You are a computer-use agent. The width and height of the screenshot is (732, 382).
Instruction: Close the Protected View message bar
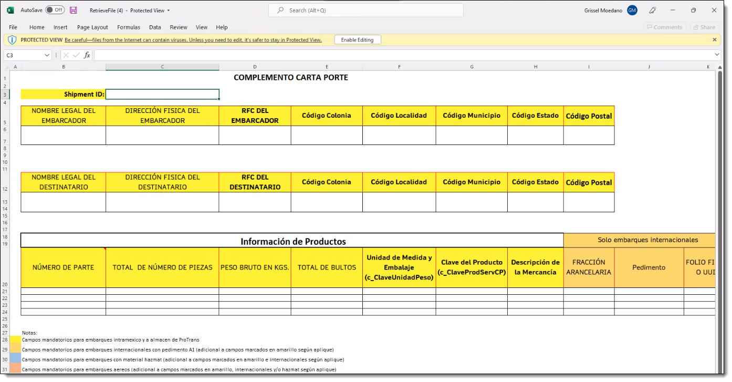pyautogui.click(x=714, y=40)
